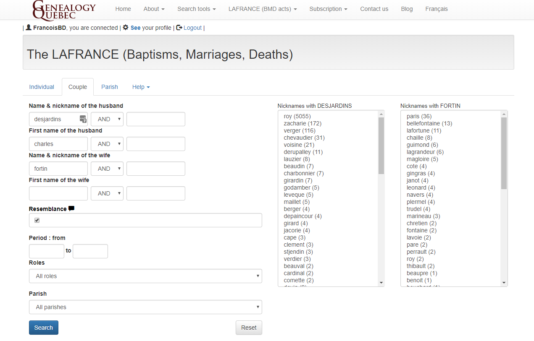Open the Blog link
Viewport: 534px width, 341px height.
(x=407, y=9)
